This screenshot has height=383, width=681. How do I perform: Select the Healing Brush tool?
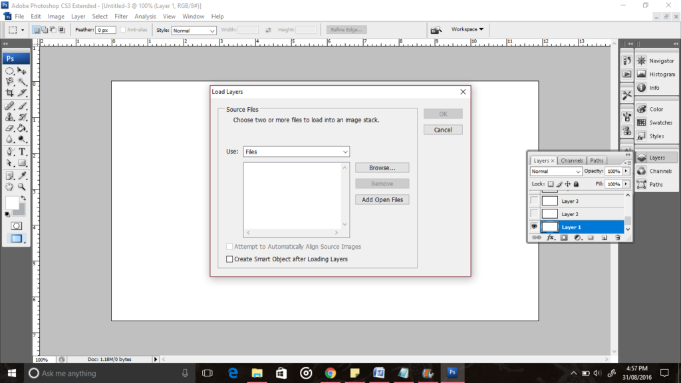[9, 106]
